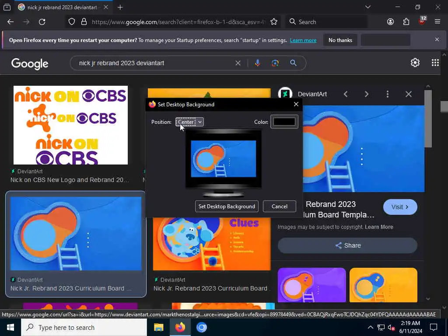The width and height of the screenshot is (448, 336).
Task: Go forward to the next page
Action: click(26, 22)
